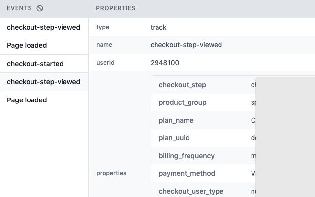Click the checkout_step key
This screenshot has height=197, width=315.
[183, 85]
